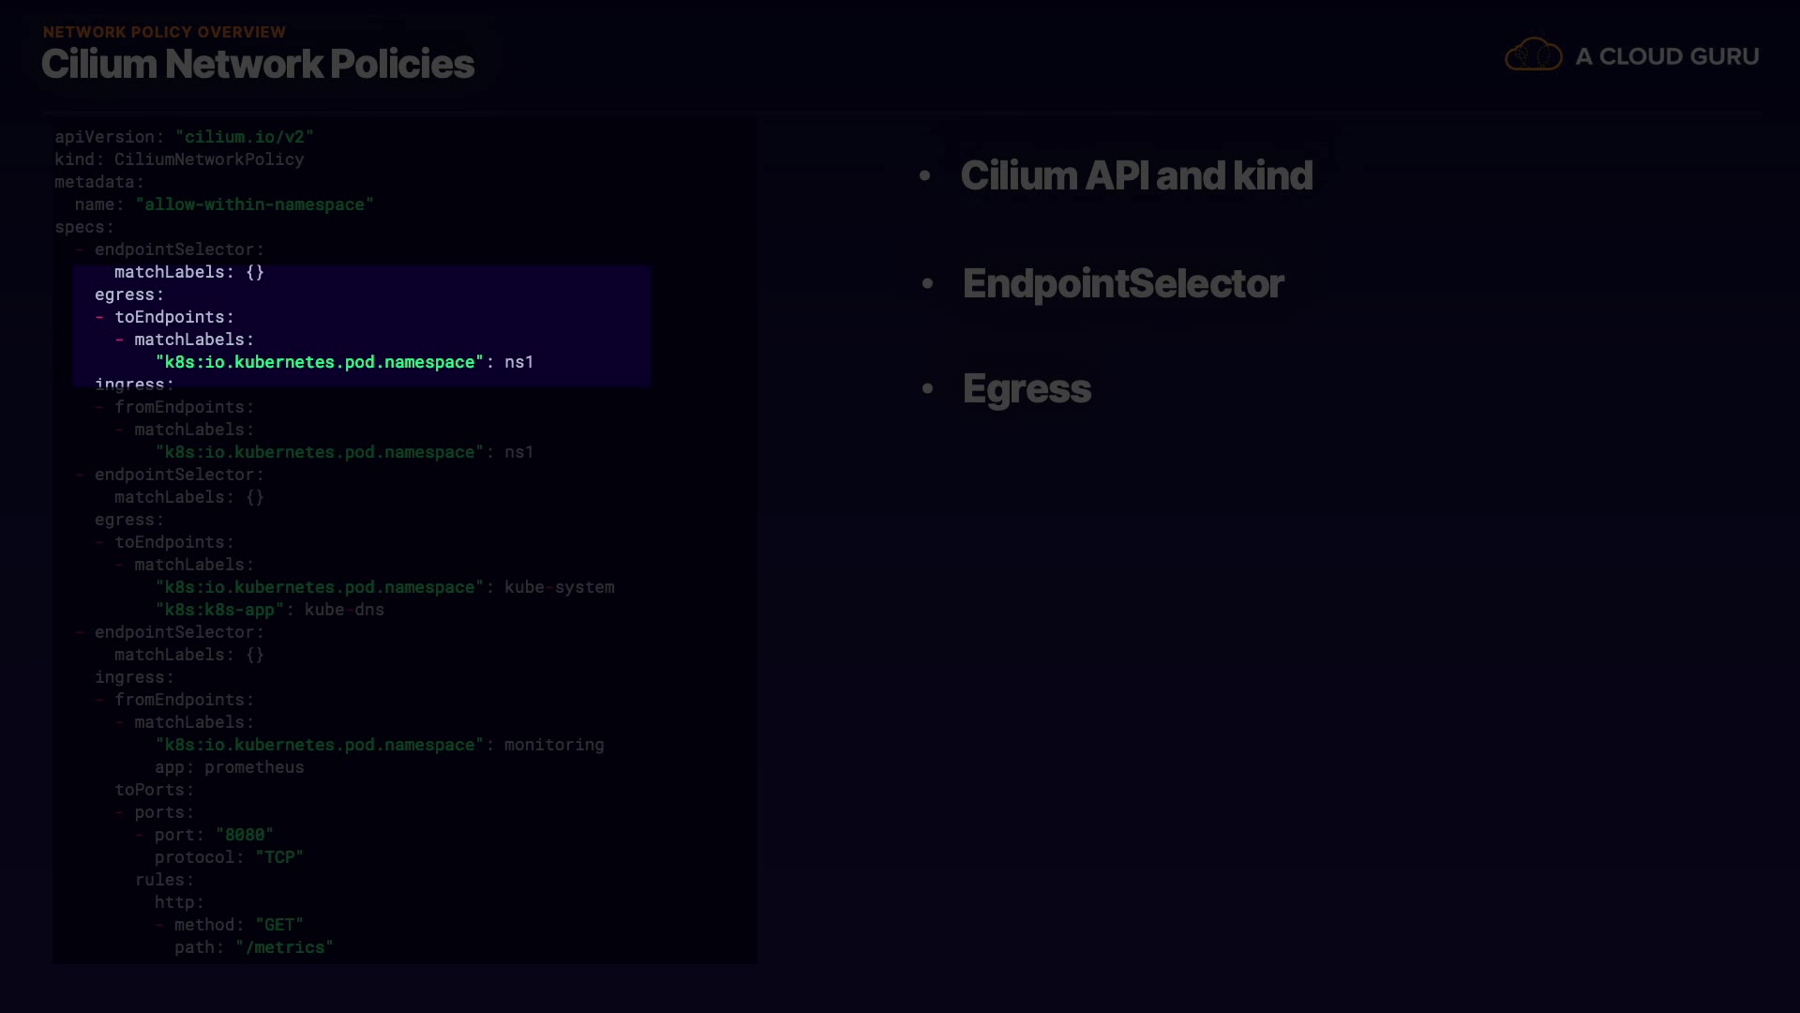The height and width of the screenshot is (1013, 1800).
Task: Select the Egress bullet point
Action: coord(1027,389)
